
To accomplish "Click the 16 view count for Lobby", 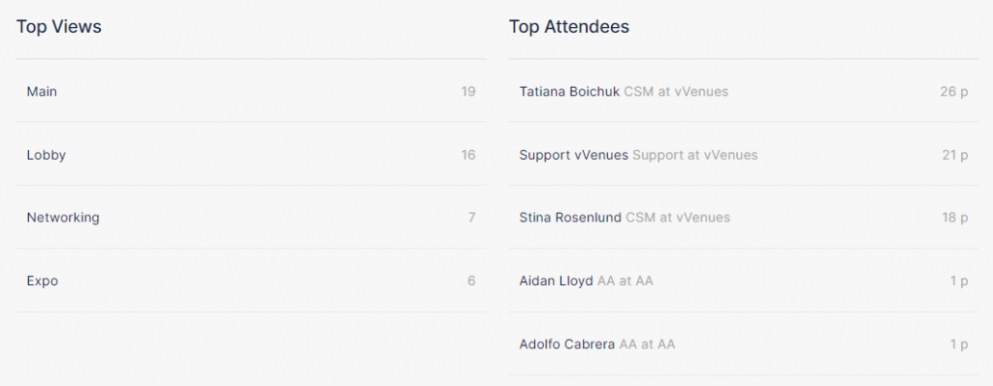I will click(x=468, y=155).
